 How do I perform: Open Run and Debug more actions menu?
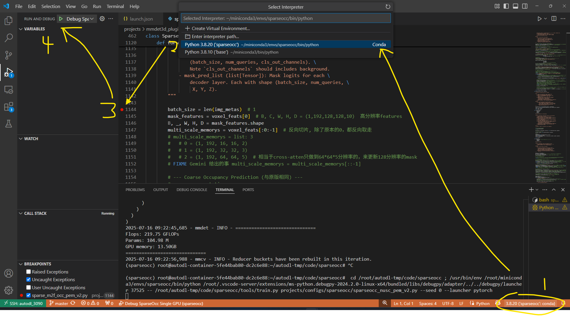click(111, 18)
